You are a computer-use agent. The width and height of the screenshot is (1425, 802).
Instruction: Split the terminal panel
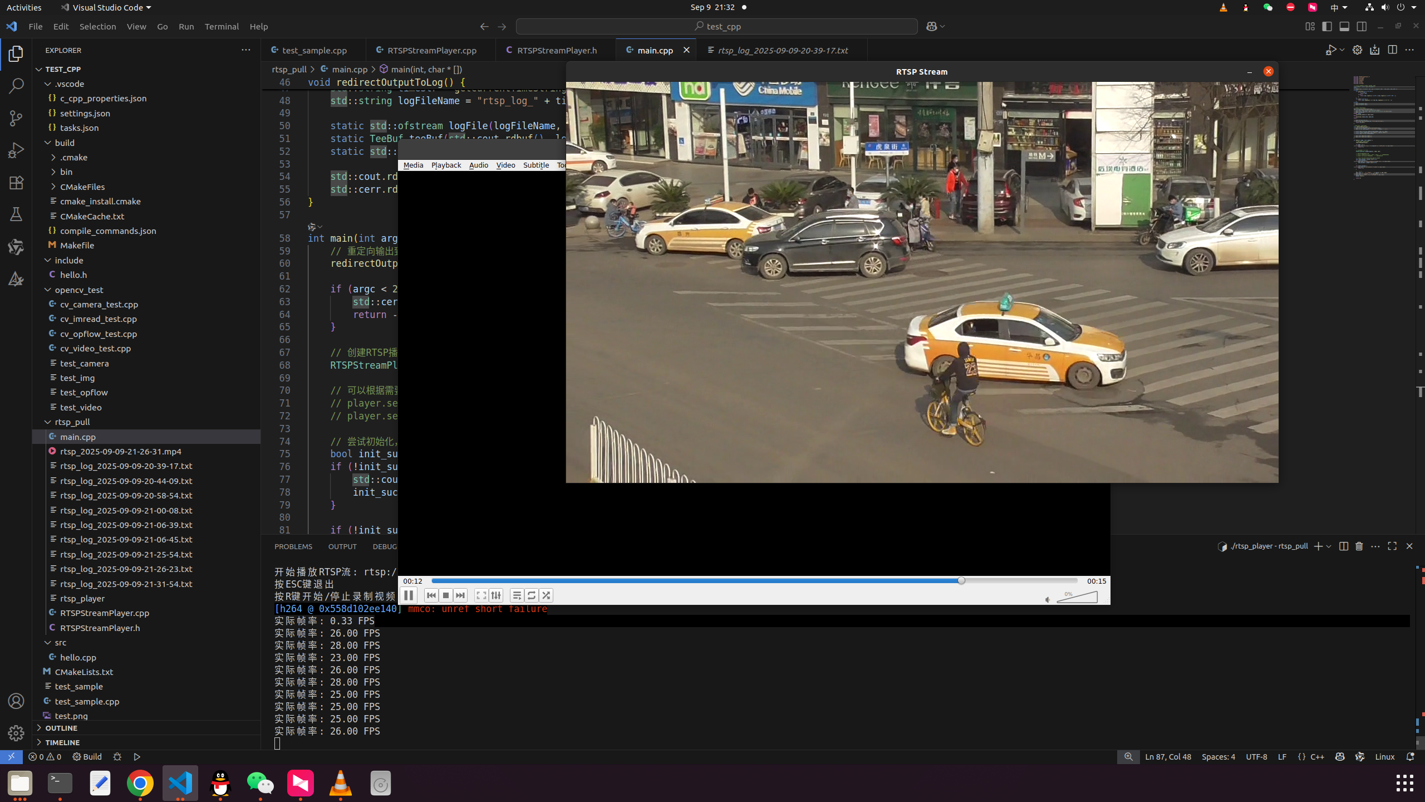(x=1343, y=546)
